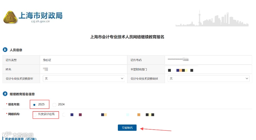This screenshot has height=140, width=256.
Task: Click the 人员信息 section icon
Action: tap(5, 50)
